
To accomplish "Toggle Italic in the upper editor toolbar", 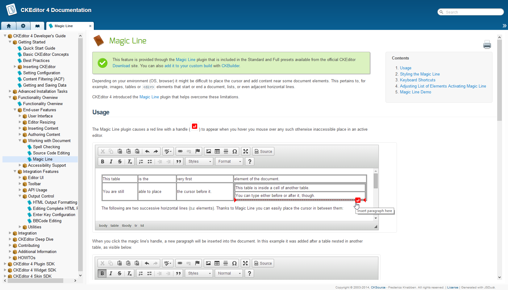I will click(111, 161).
